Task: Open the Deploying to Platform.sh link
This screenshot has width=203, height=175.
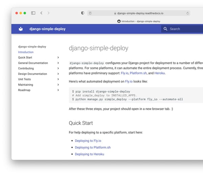Action: click(93, 148)
